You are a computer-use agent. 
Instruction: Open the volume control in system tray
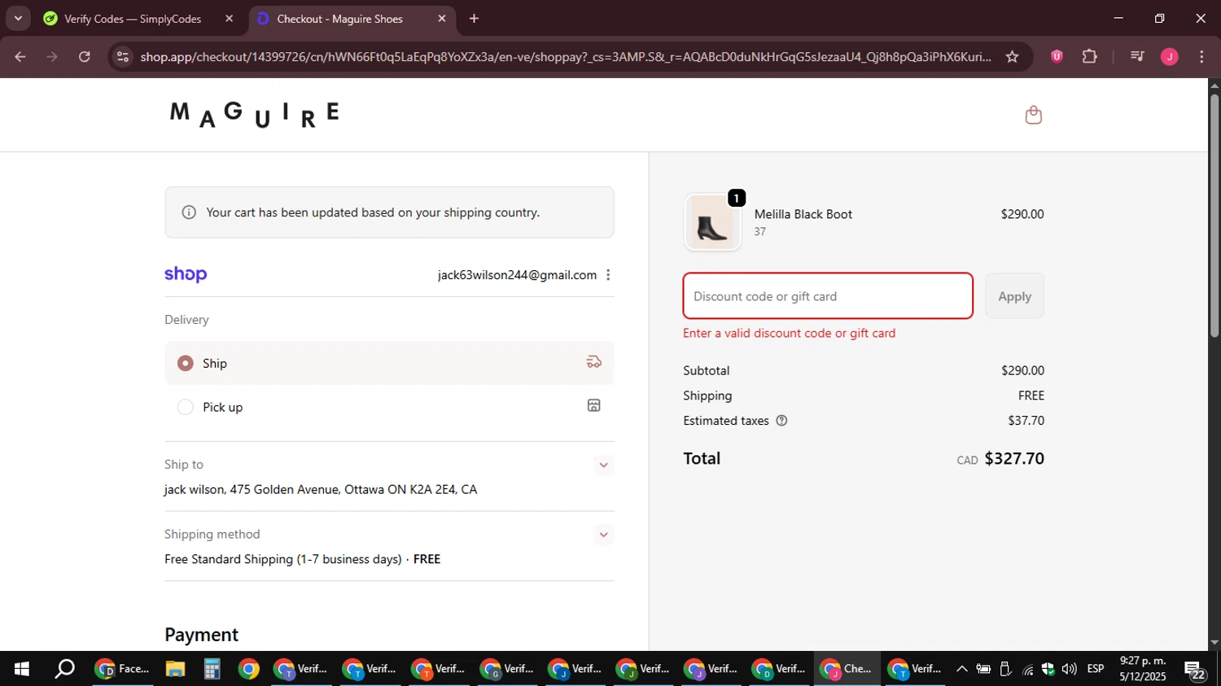pos(1069,669)
